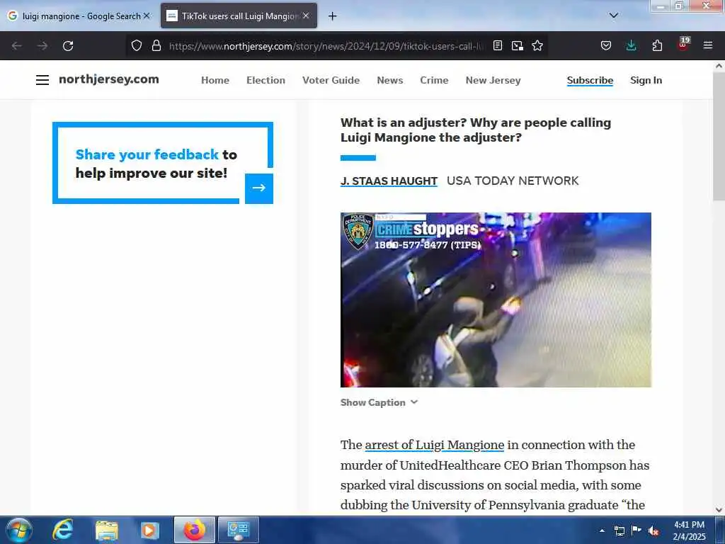Open author J. STAAS HAUGHT link
Screen dimensions: 725x544
tap(389, 181)
